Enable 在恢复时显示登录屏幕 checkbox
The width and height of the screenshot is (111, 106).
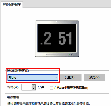[x=52, y=88]
